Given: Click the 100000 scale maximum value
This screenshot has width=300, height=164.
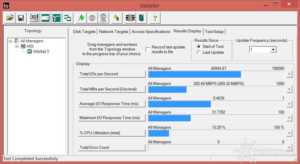Looking at the screenshot, I should coord(278,68).
